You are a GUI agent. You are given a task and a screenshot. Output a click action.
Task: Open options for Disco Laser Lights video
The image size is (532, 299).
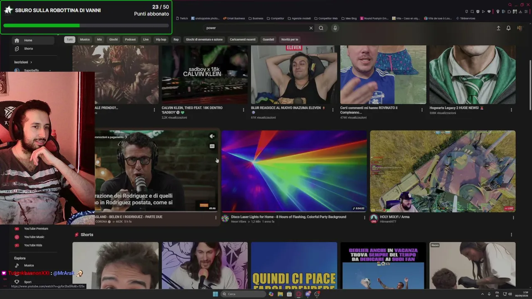(365, 218)
